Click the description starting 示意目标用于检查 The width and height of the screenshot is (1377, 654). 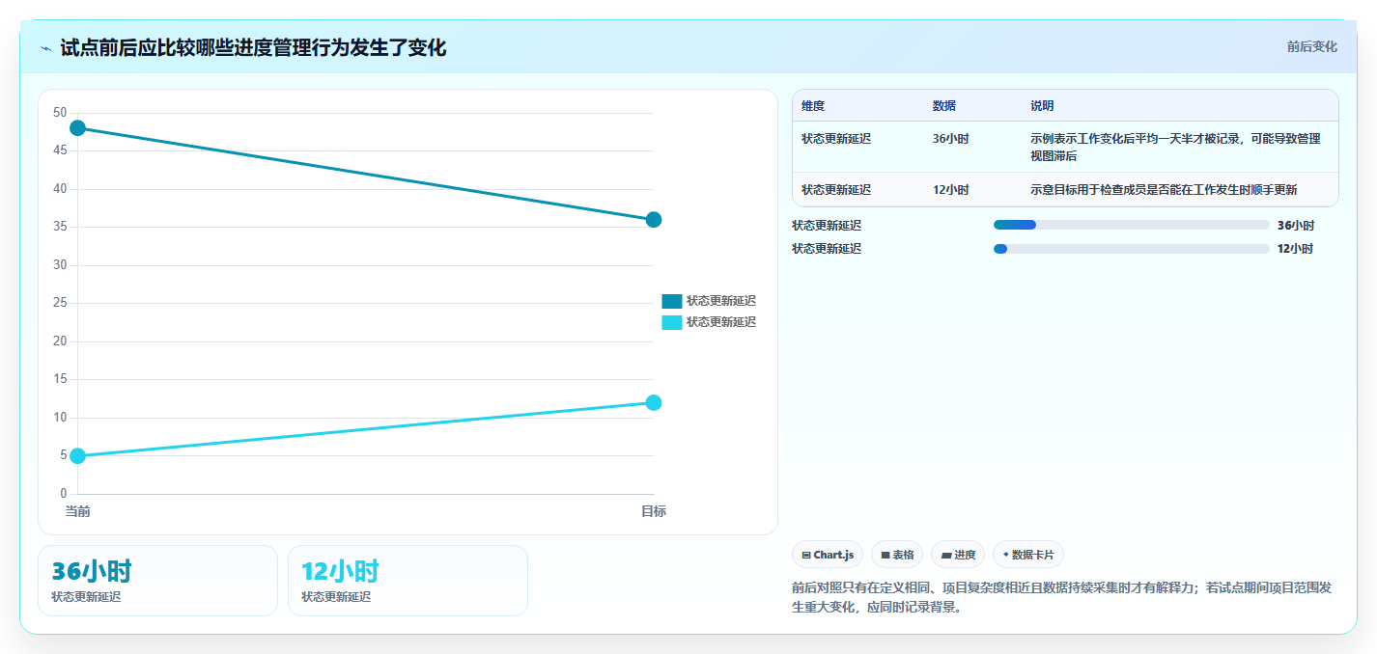1164,190
